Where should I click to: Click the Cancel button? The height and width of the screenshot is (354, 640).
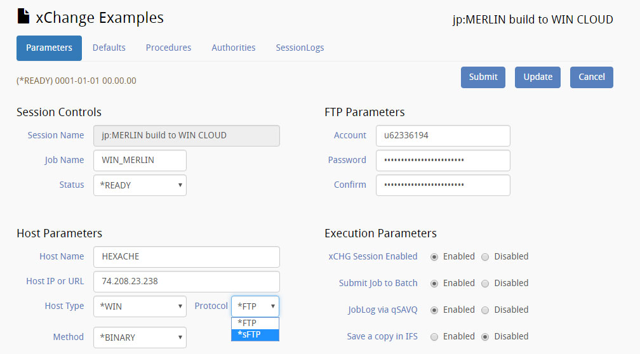pos(591,77)
